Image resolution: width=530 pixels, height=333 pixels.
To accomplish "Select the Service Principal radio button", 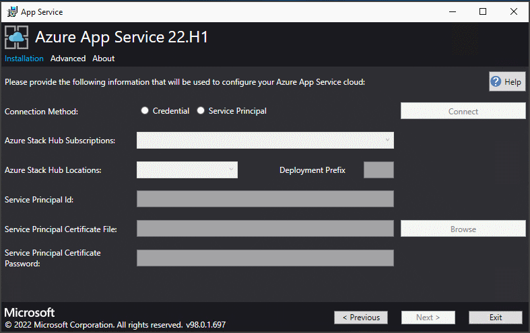I will [x=201, y=111].
